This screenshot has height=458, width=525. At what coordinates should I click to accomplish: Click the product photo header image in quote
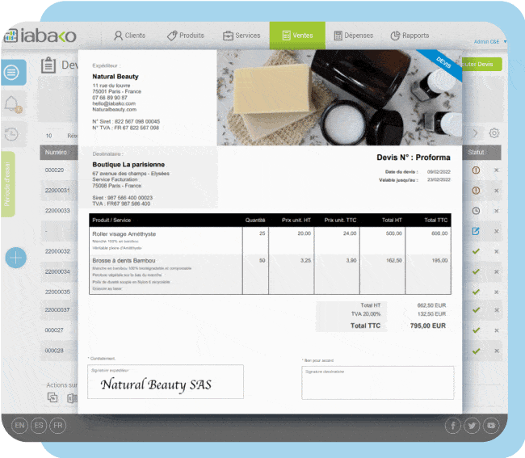[339, 98]
